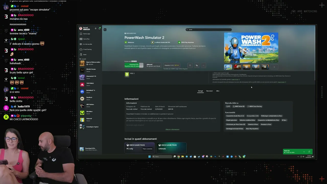Click the Salvataggi nel cloud di Xbox tag

click(x=235, y=129)
